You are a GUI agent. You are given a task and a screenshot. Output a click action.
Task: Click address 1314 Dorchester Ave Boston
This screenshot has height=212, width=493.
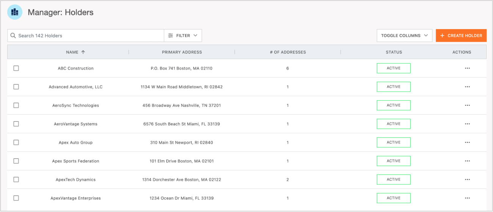click(182, 180)
